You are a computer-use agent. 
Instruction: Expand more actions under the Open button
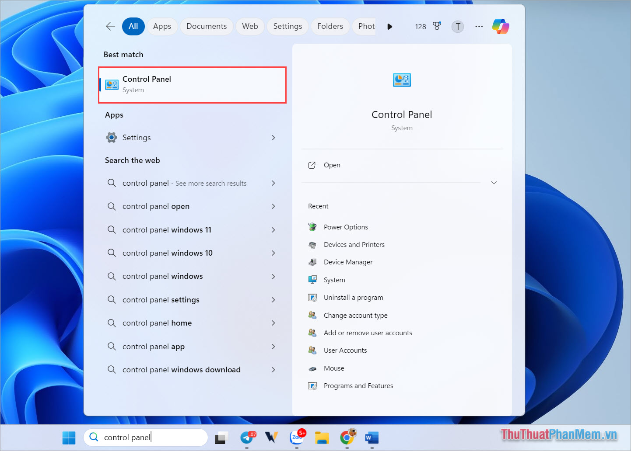(x=494, y=182)
